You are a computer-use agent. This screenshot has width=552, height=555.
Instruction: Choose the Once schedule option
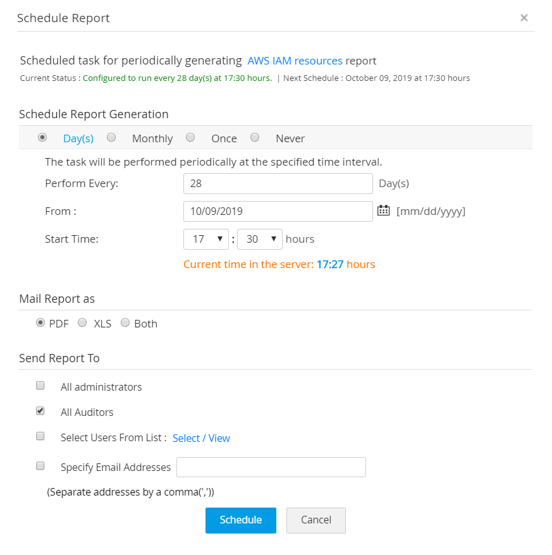190,137
